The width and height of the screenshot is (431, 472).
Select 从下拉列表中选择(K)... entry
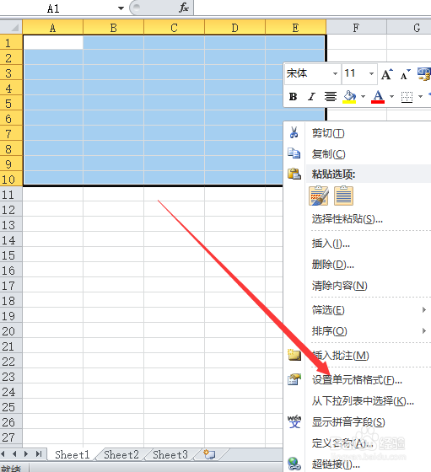[x=363, y=401]
